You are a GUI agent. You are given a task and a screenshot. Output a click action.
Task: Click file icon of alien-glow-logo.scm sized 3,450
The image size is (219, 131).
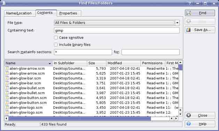click(7, 108)
